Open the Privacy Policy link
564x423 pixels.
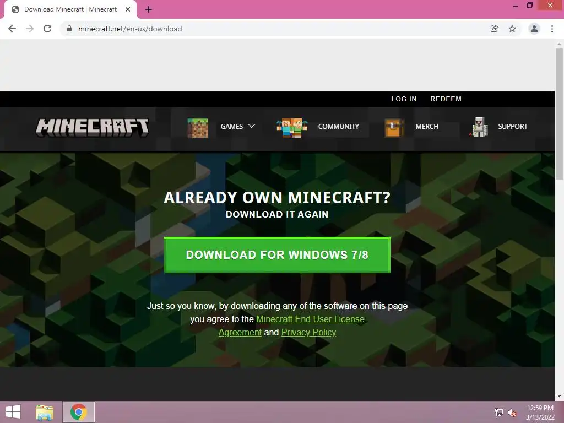click(308, 332)
